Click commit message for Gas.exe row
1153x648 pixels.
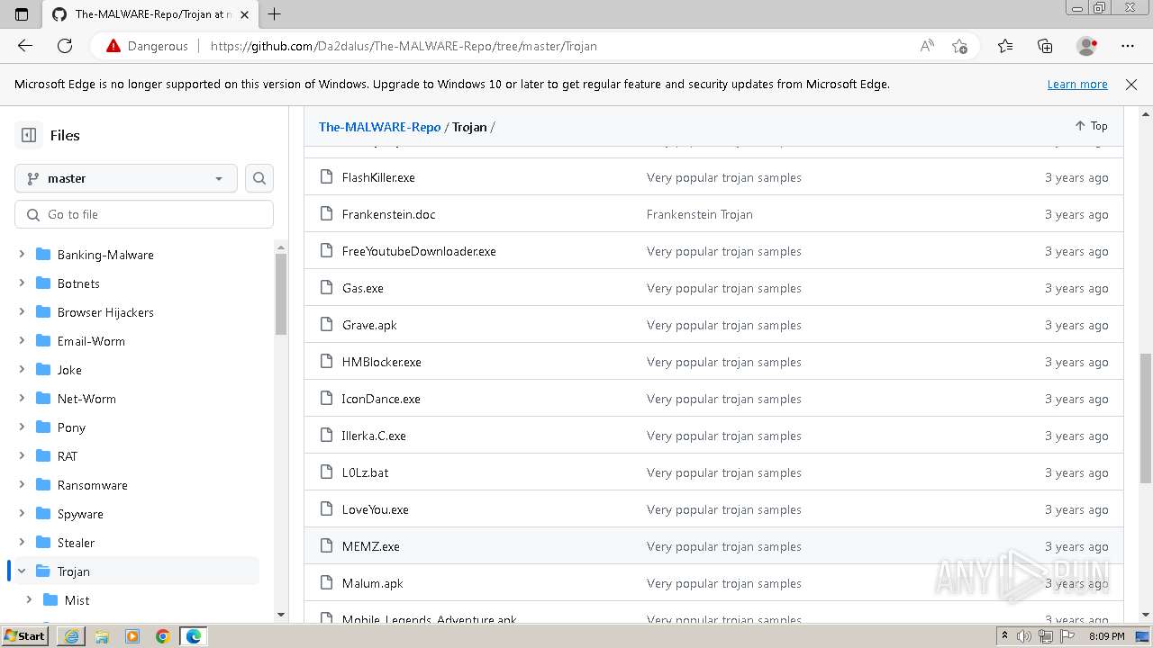[724, 288]
